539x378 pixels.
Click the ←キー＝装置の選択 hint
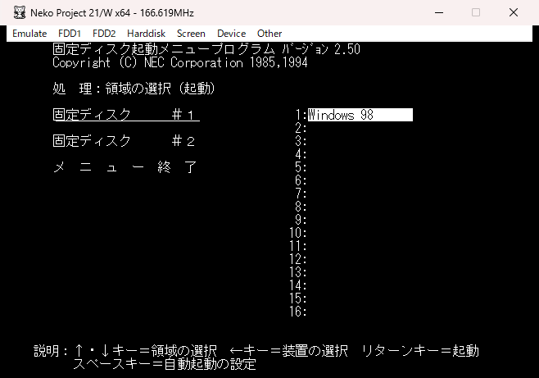[x=288, y=351]
